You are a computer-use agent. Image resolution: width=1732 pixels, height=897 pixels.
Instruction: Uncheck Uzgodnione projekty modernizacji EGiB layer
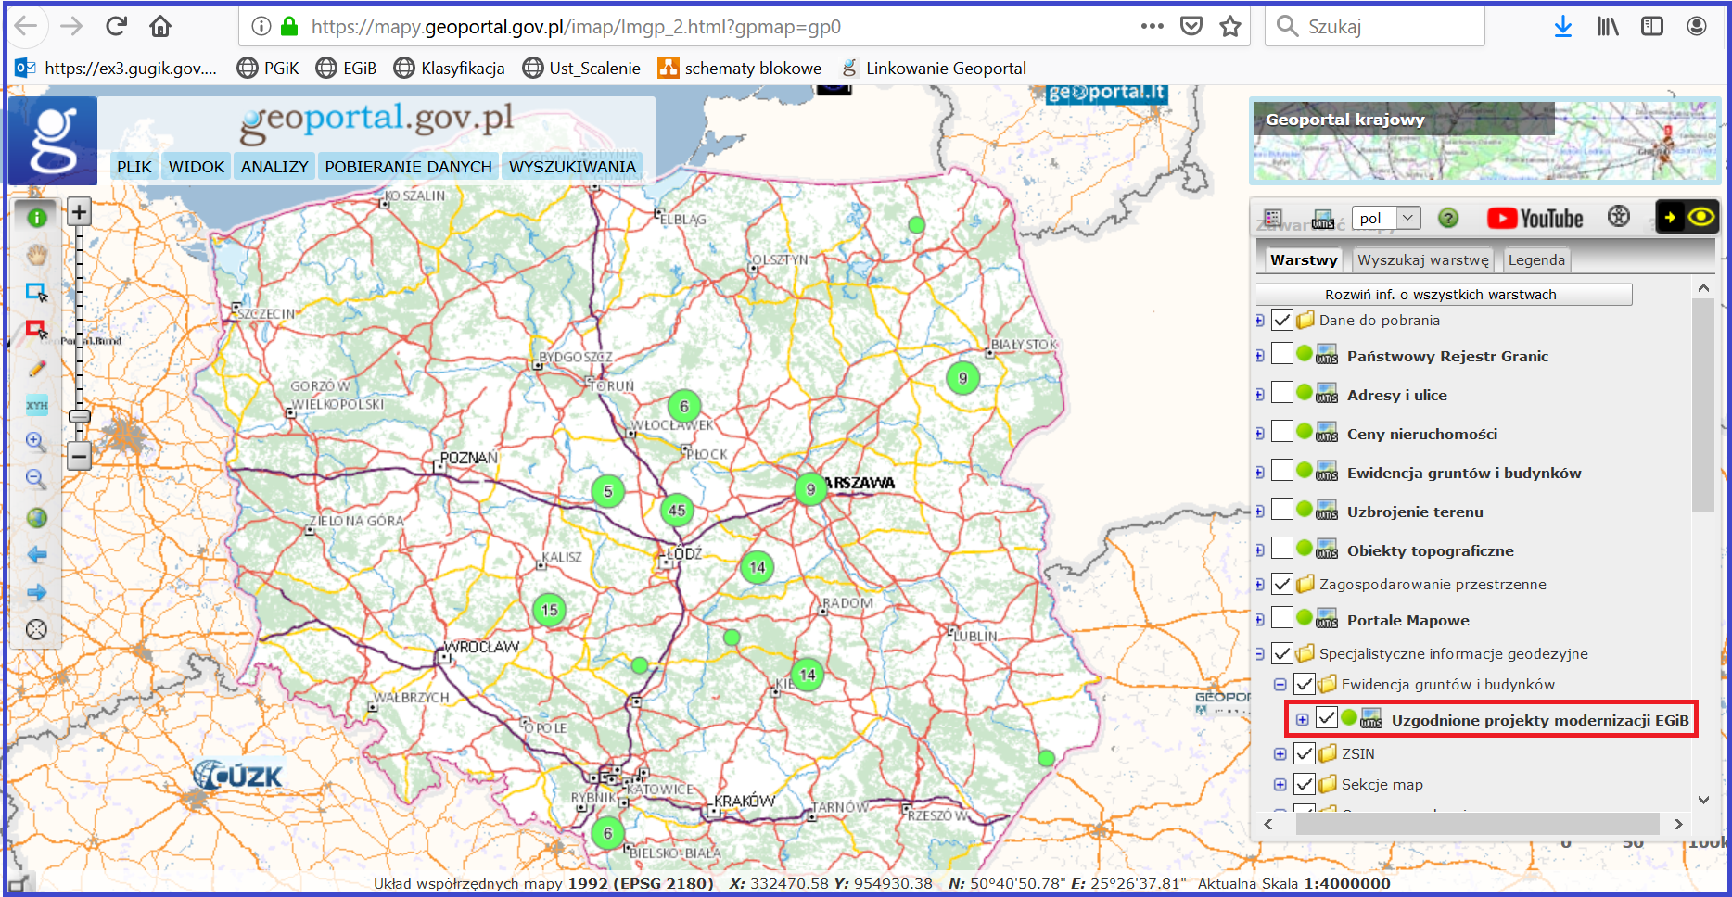pos(1327,718)
